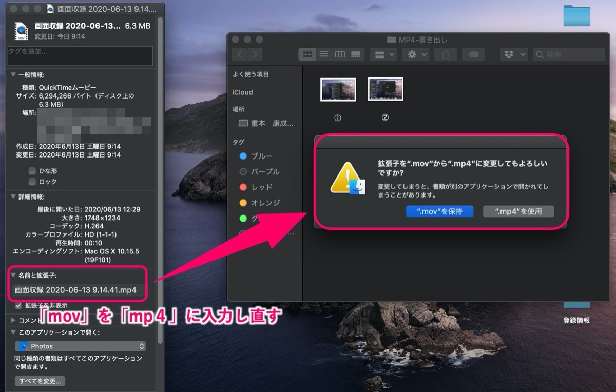
Task: Click the Share button in Finder toolbar
Action: coord(446,54)
